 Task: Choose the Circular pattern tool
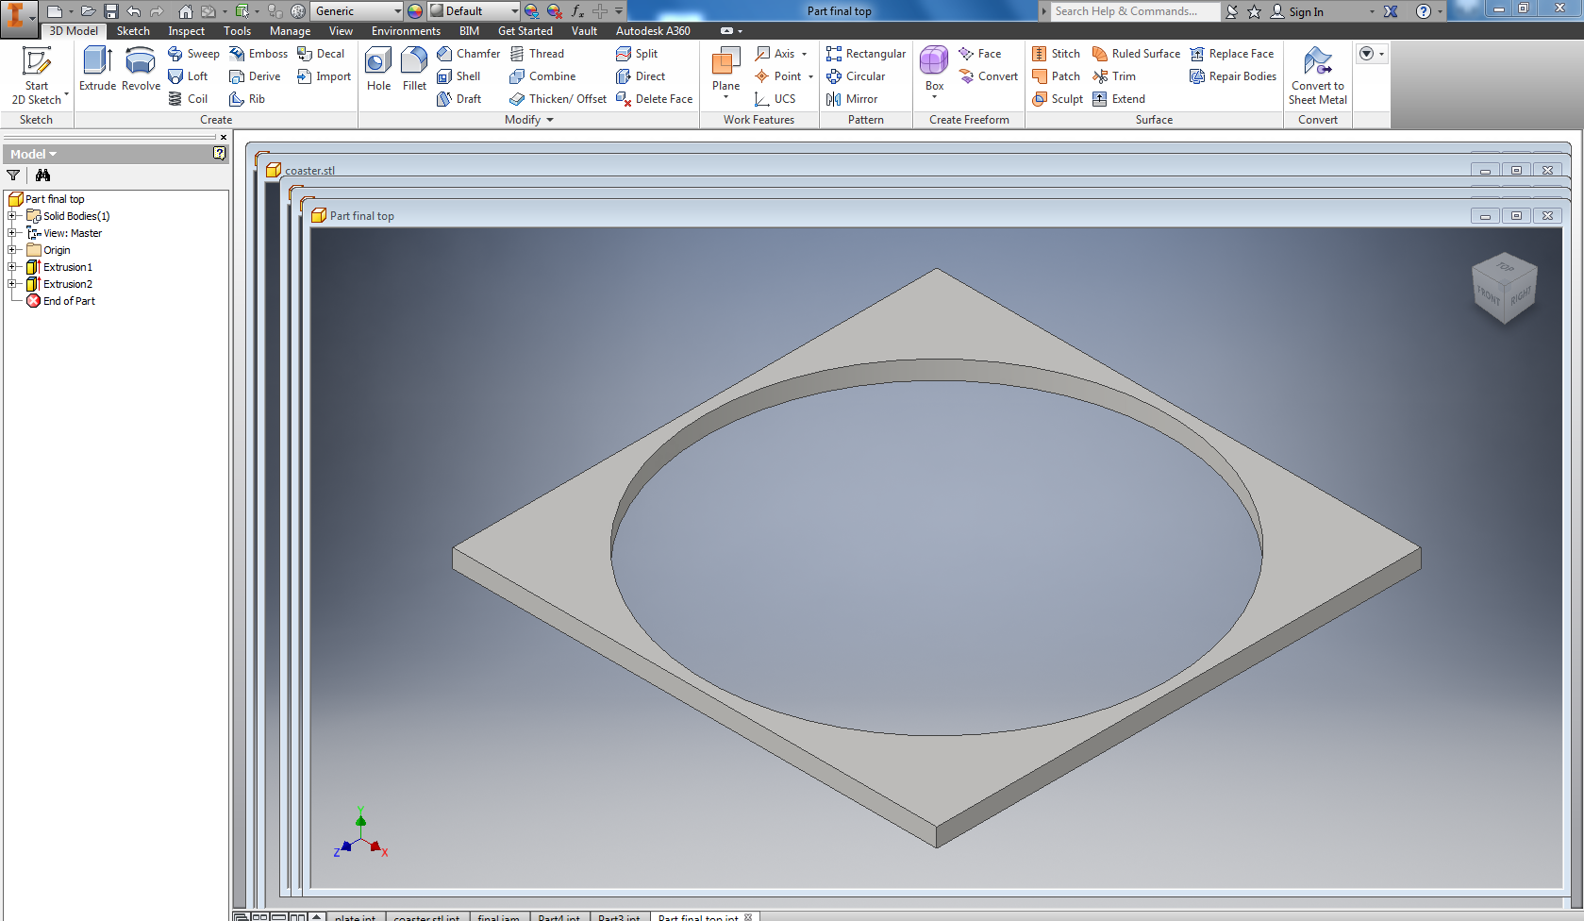click(x=856, y=76)
